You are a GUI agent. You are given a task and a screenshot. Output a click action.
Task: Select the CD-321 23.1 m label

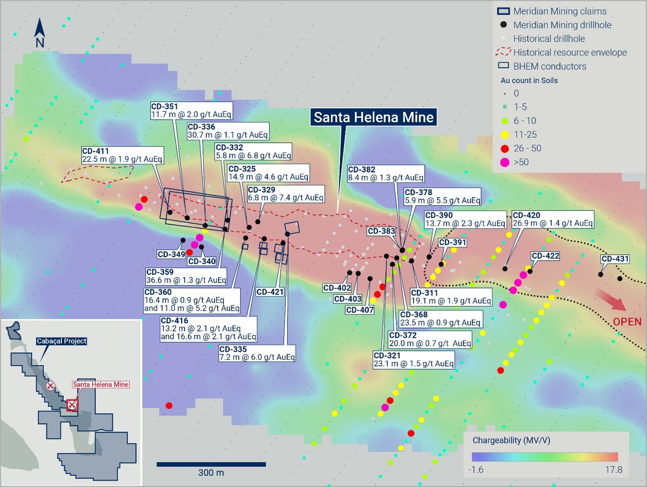click(x=414, y=360)
